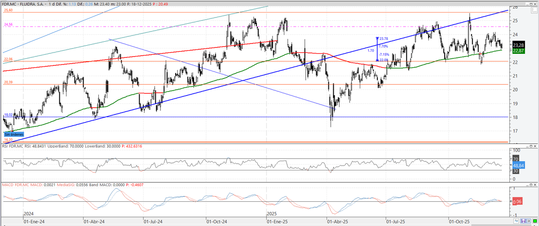Maximize the main price chart panel
The width and height of the screenshot is (539, 226).
pos(531,4)
